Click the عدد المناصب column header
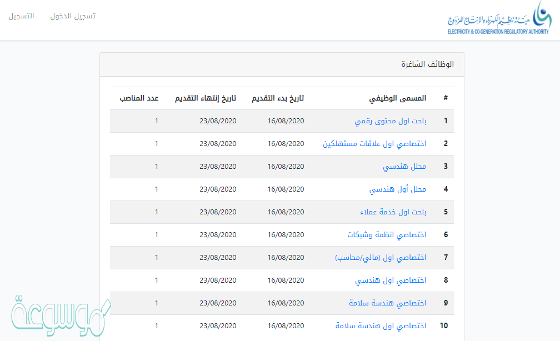560x341 pixels. [x=139, y=98]
